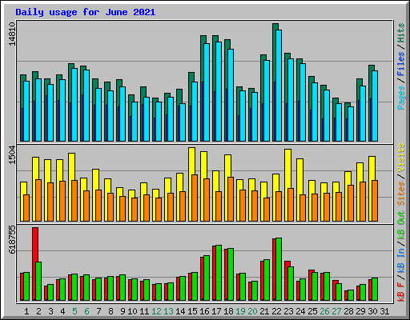410x320 pixels.
Task: Click the 618755 kB axis value
Action: [x=12, y=239]
